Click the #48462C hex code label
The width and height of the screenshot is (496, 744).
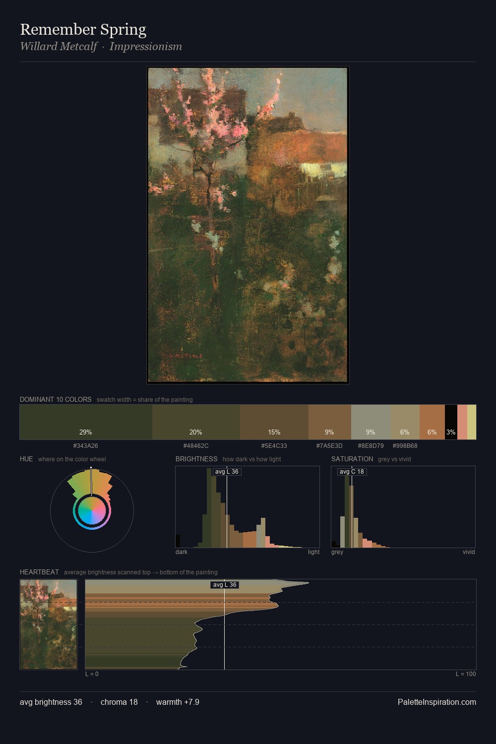click(x=196, y=446)
